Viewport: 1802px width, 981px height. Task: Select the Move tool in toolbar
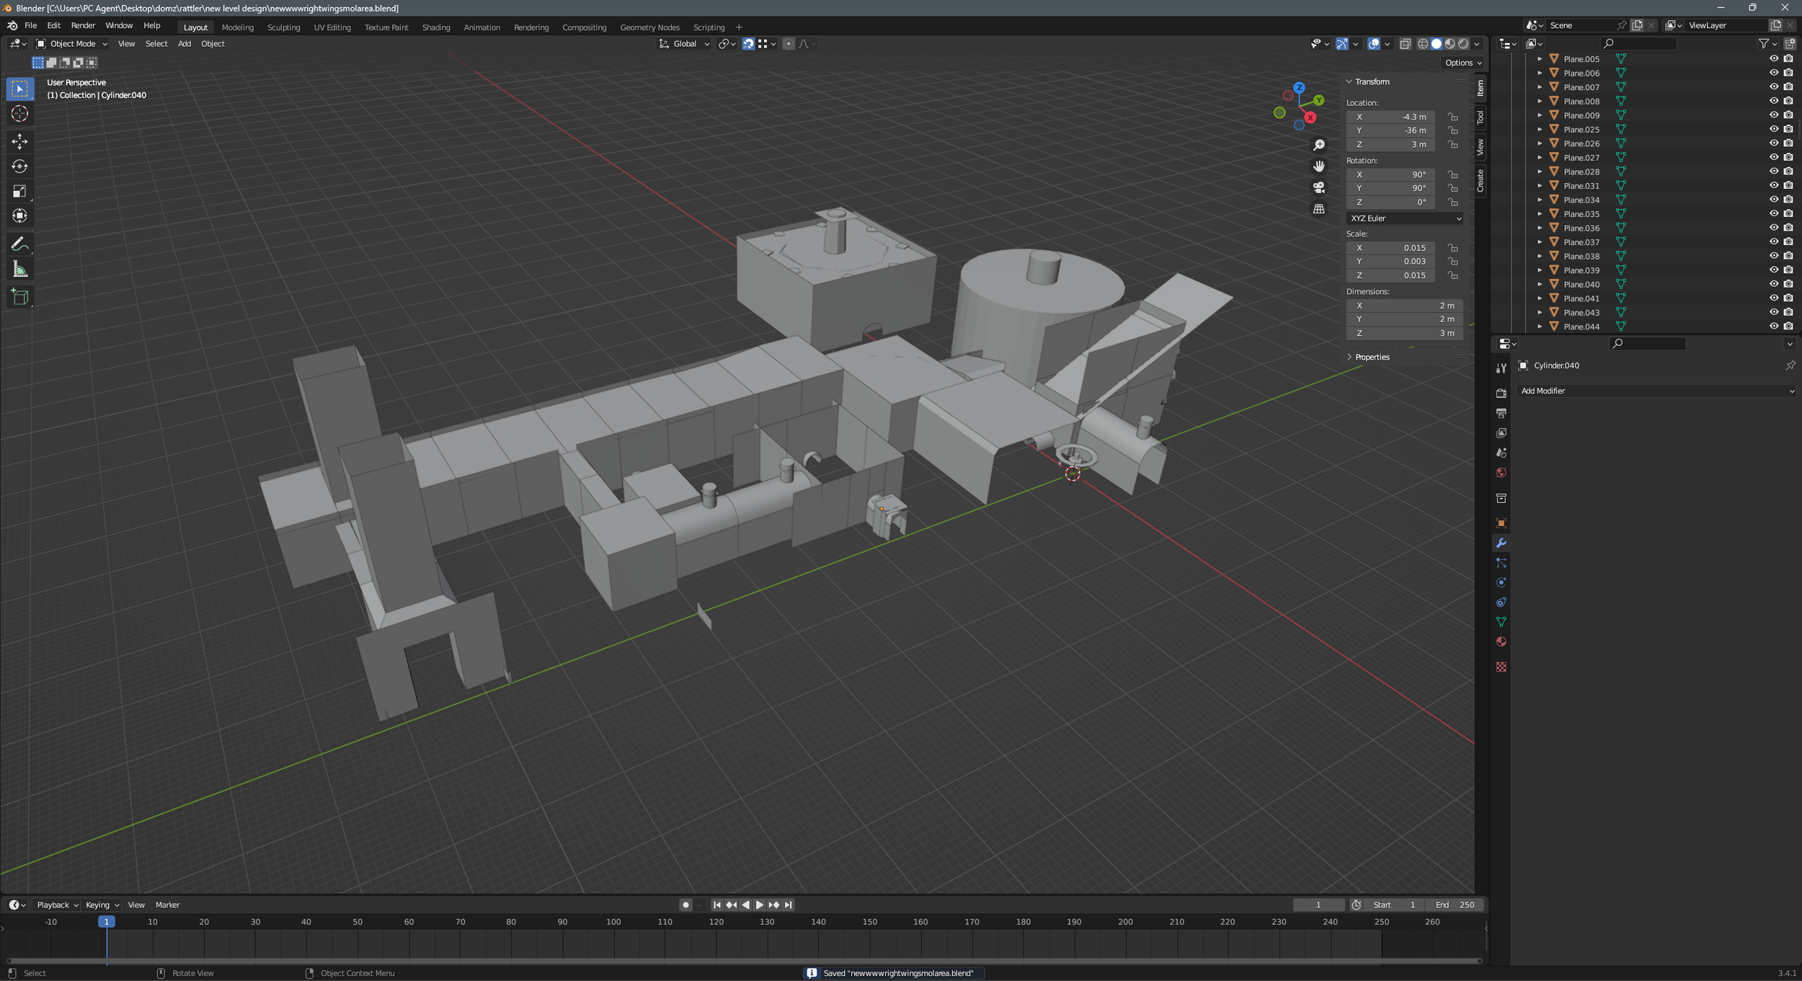click(19, 141)
